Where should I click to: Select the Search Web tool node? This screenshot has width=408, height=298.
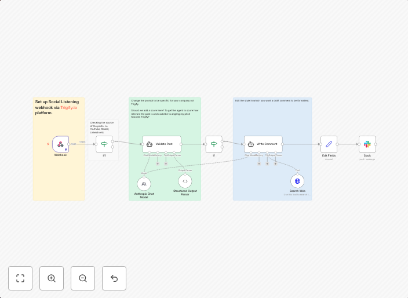(297, 181)
